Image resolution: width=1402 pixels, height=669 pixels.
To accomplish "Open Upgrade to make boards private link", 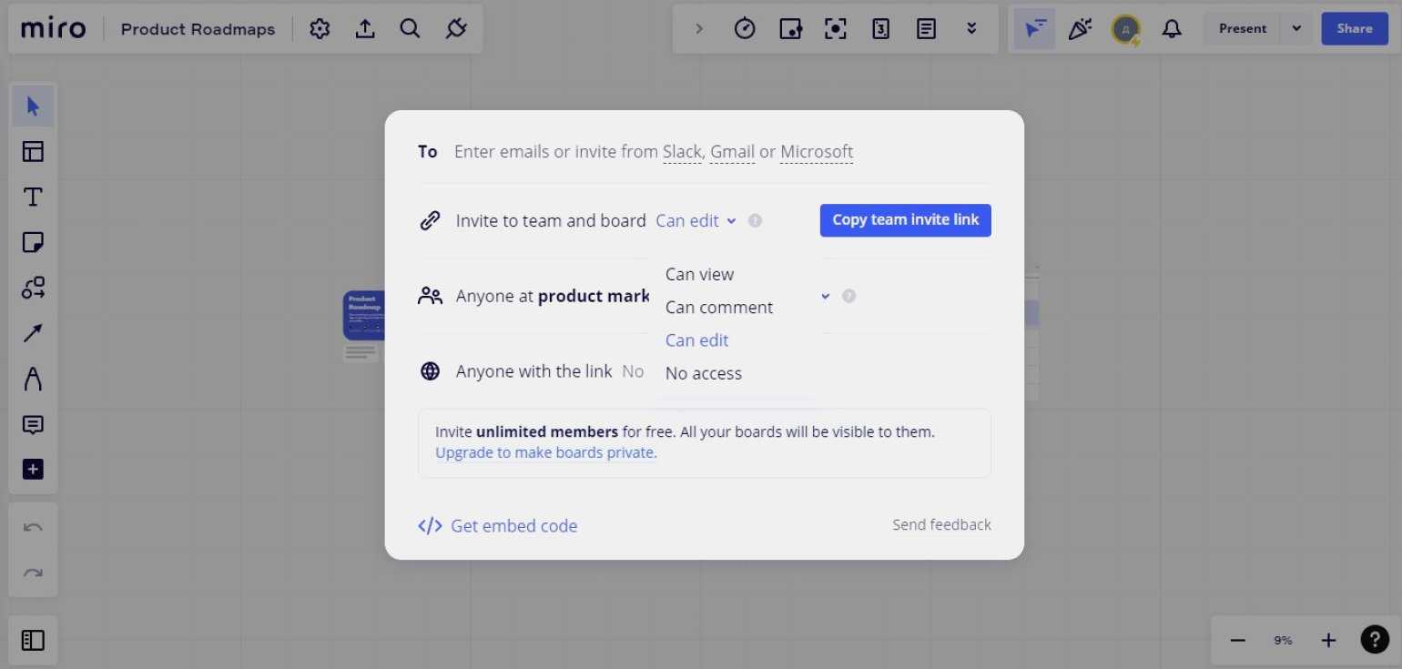I will 545,452.
